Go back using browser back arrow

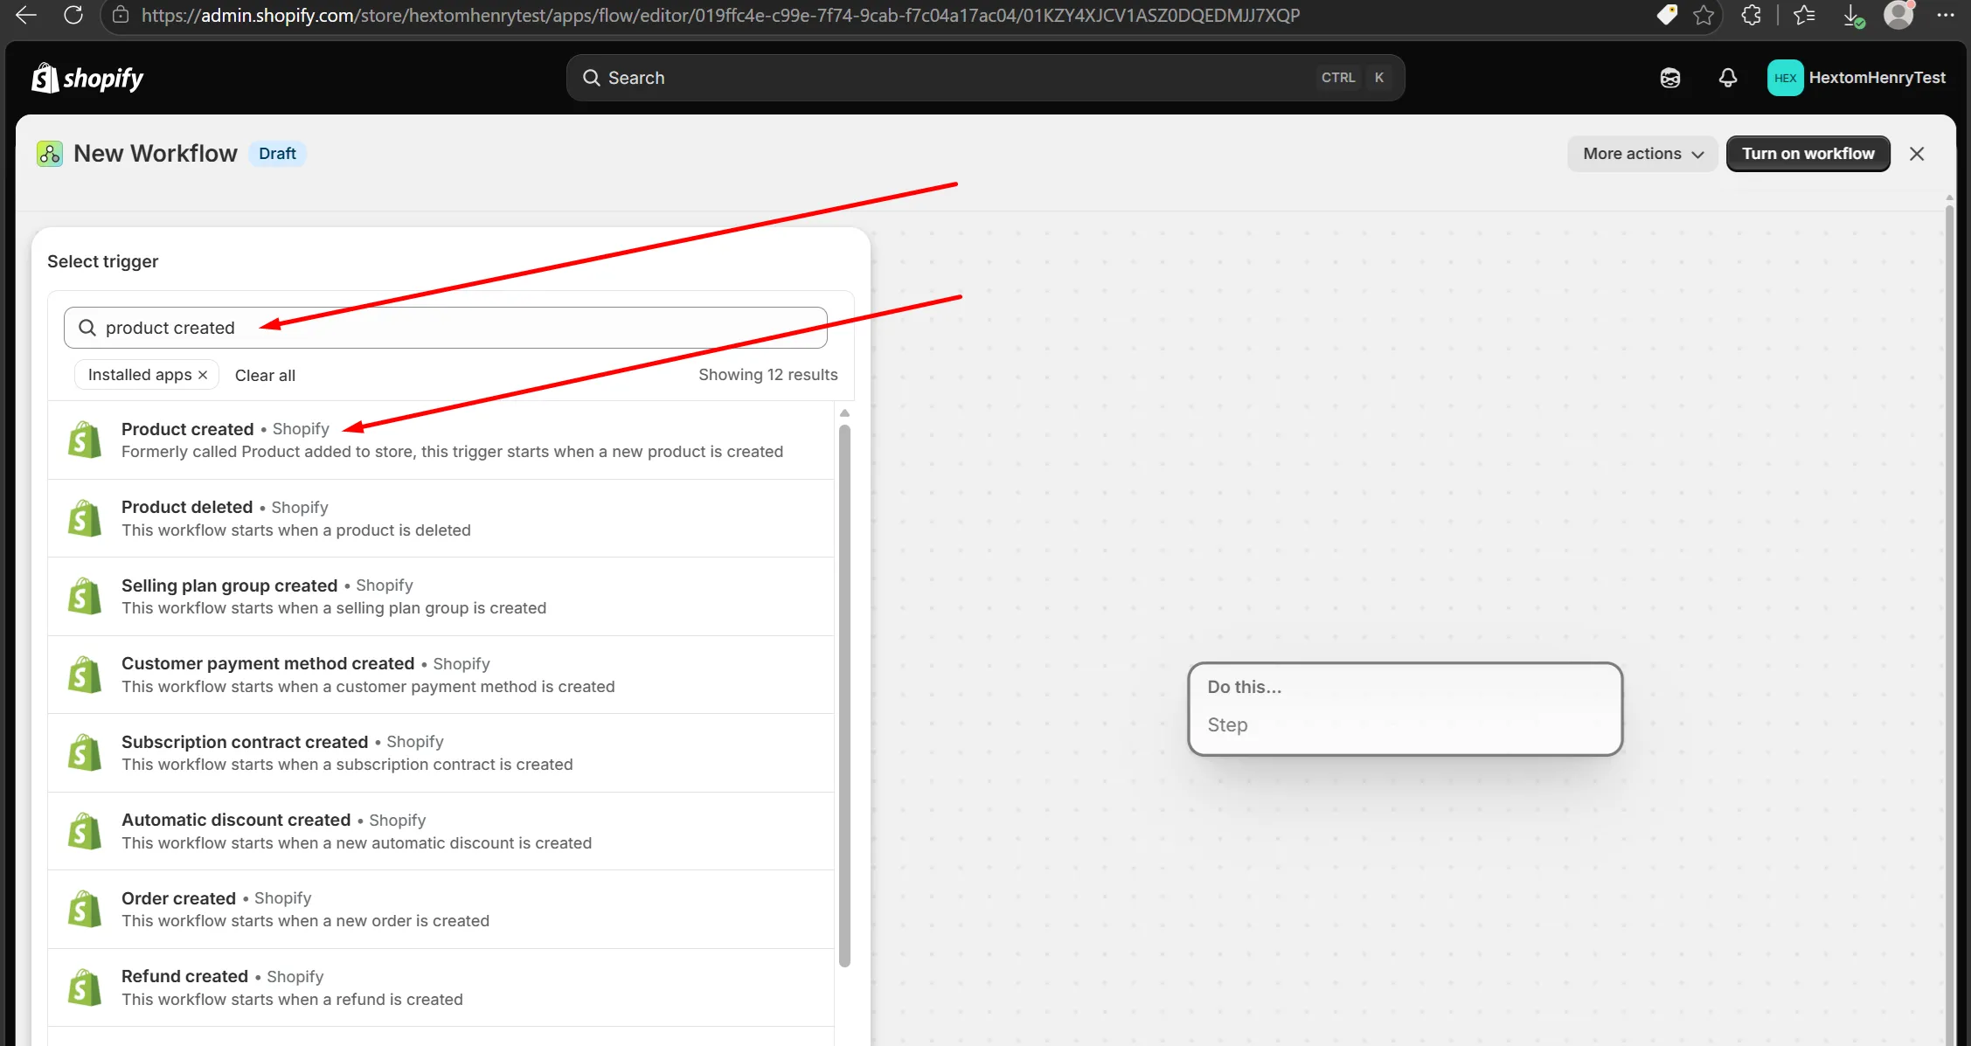click(25, 15)
